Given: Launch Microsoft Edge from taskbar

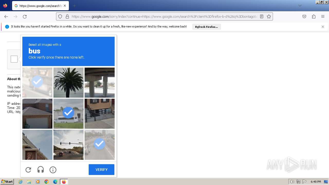Looking at the screenshot, I should click(x=55, y=182).
